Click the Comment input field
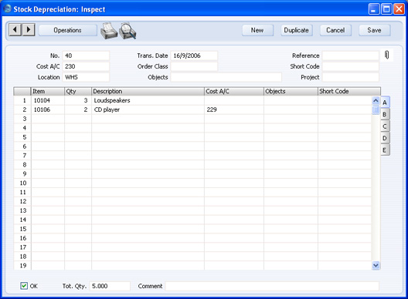The image size is (408, 299). 272,286
